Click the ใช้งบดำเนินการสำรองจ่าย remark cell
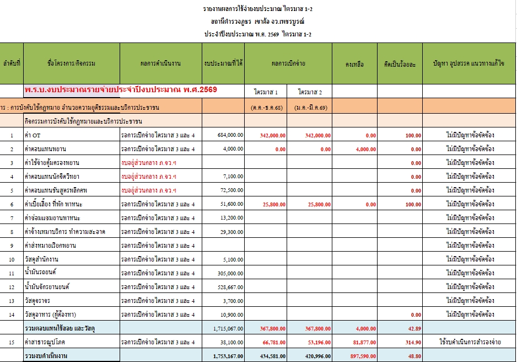 tap(469, 342)
